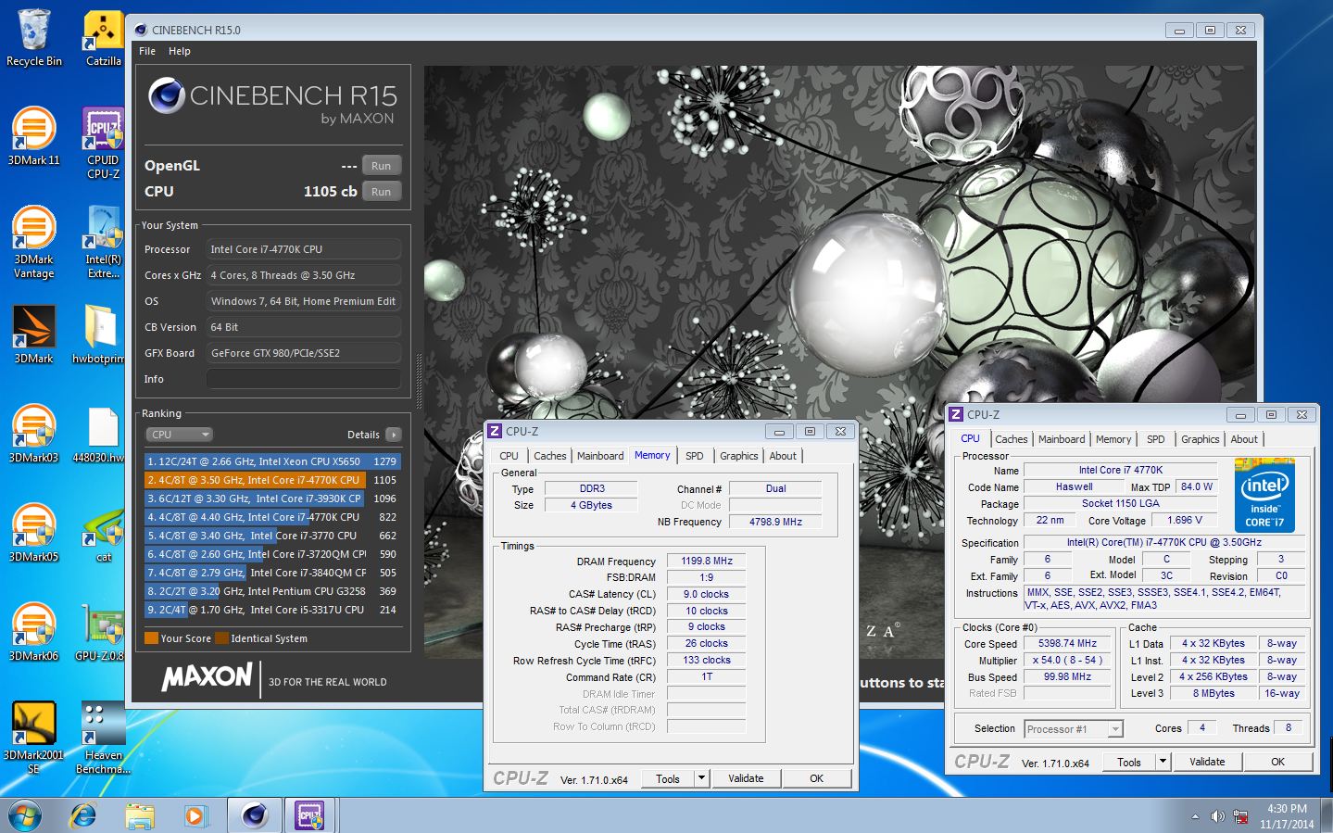Image resolution: width=1333 pixels, height=833 pixels.
Task: Open the Windows Start menu orb
Action: pos(25,815)
